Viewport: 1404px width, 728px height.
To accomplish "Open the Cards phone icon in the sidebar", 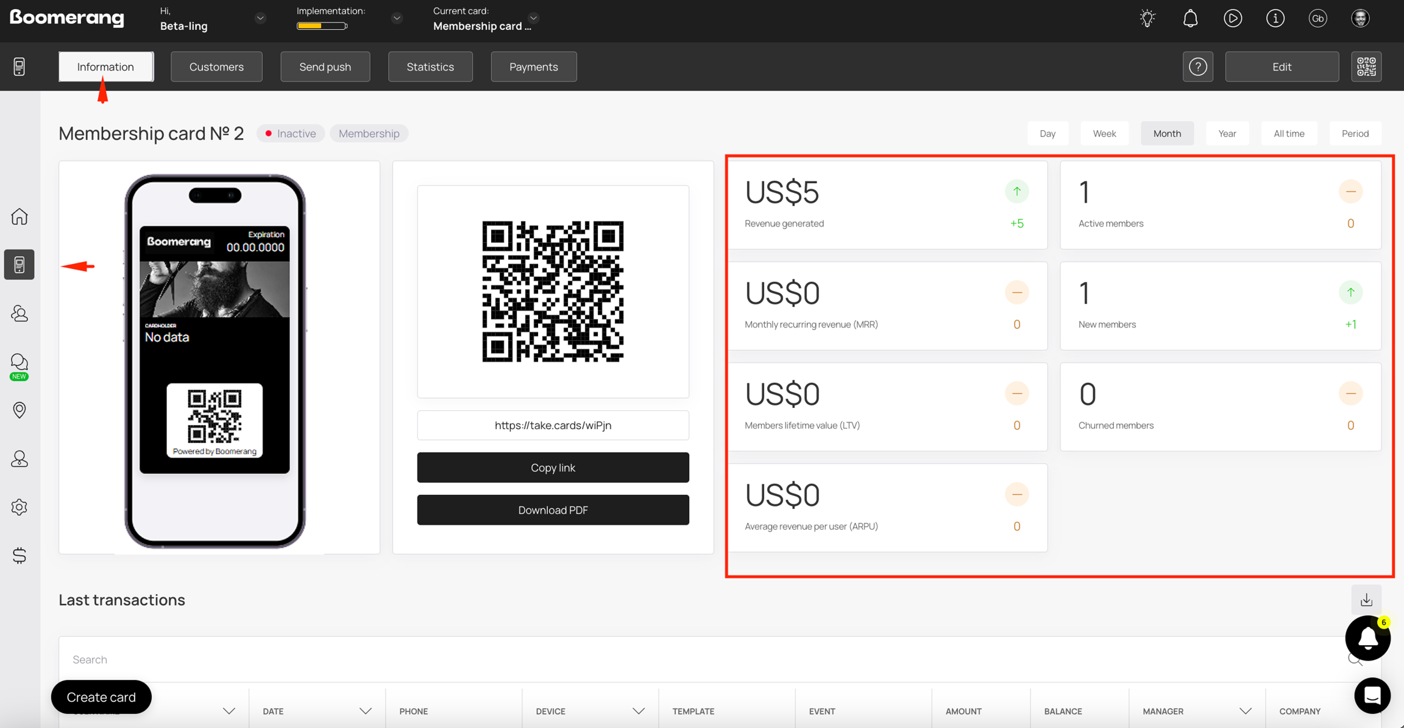I will point(19,265).
